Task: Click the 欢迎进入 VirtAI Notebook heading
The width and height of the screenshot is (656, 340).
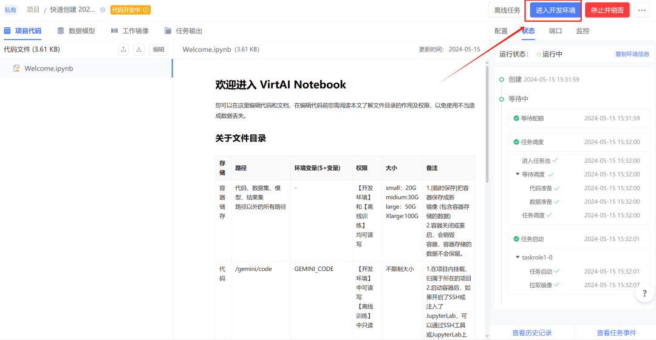Action: [x=280, y=84]
